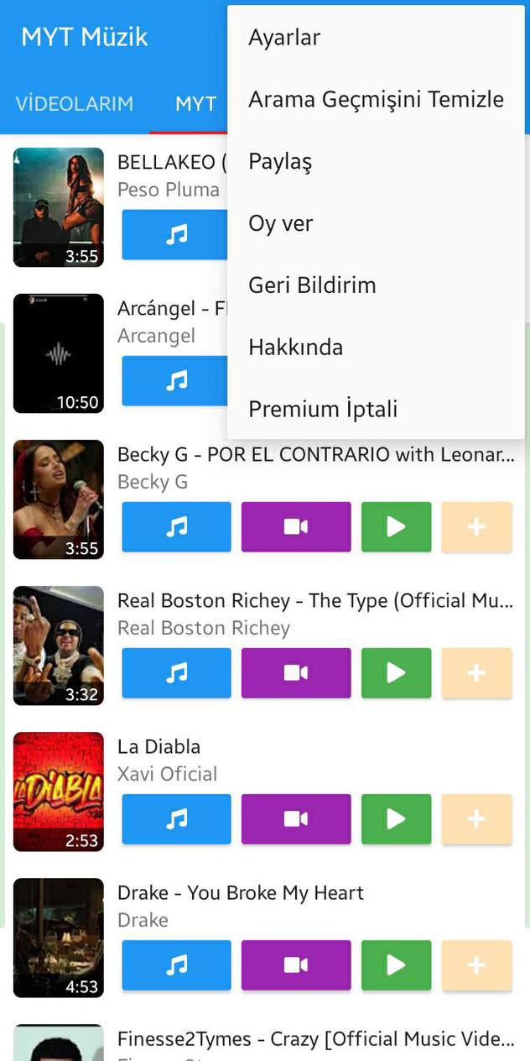
Task: Open the Drake - You Broke My Heart thumbnail
Action: [59, 938]
